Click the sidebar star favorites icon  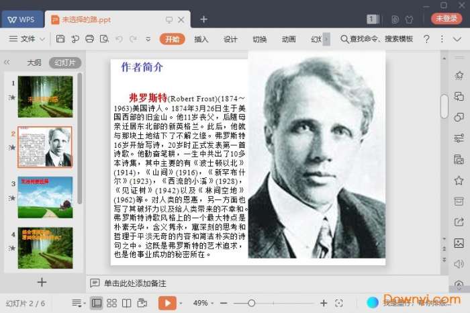pyautogui.click(x=459, y=181)
